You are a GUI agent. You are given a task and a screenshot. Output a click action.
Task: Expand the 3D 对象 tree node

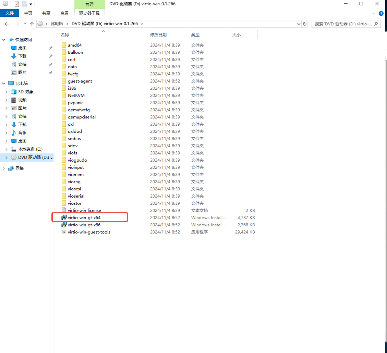6,92
